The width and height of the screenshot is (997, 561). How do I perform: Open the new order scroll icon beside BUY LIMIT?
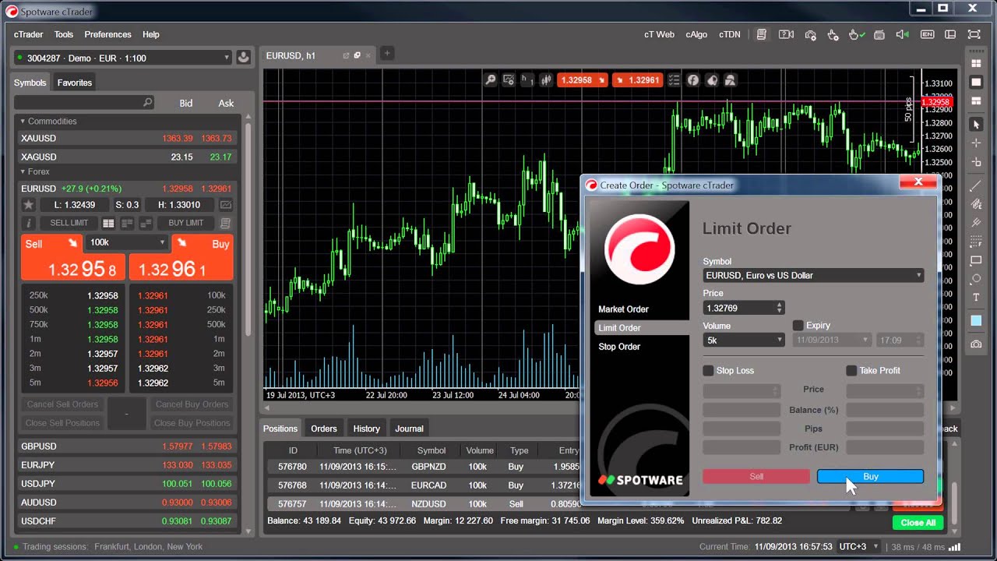tap(225, 223)
